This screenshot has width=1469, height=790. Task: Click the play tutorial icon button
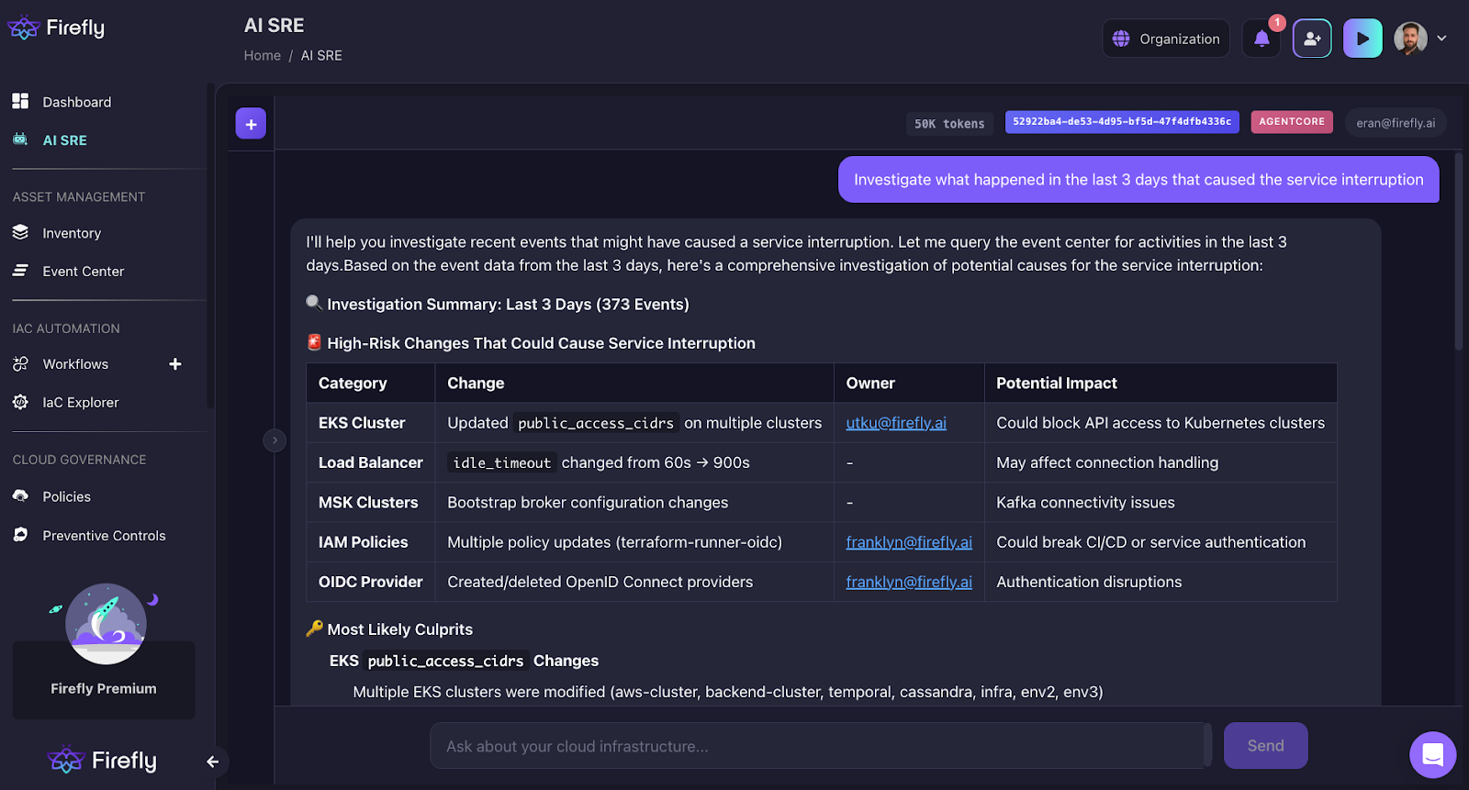pyautogui.click(x=1362, y=39)
